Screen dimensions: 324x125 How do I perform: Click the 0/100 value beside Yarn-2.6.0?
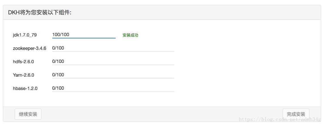tap(58, 74)
